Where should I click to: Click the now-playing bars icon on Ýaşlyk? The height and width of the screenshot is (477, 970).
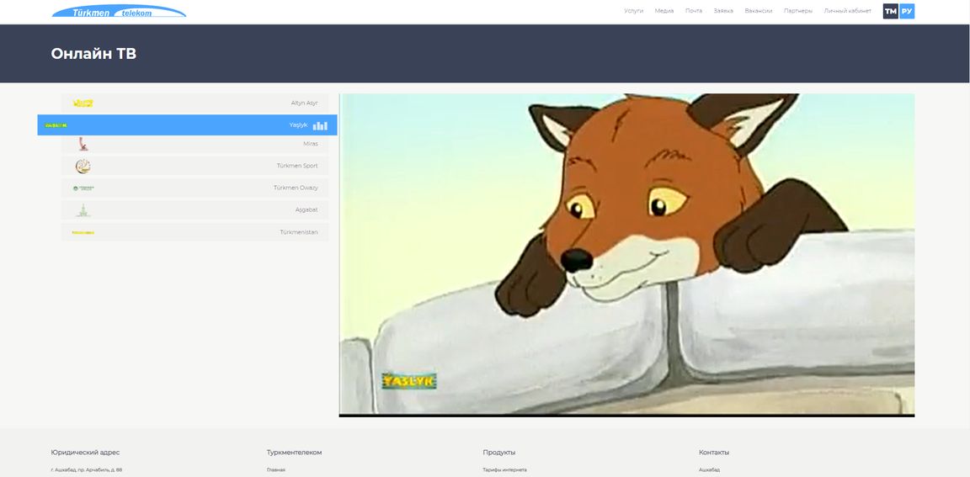click(320, 125)
